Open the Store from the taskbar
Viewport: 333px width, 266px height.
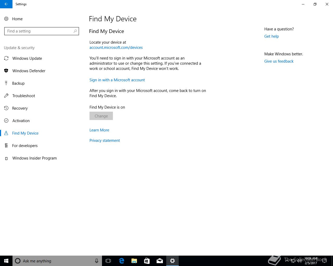pyautogui.click(x=147, y=261)
